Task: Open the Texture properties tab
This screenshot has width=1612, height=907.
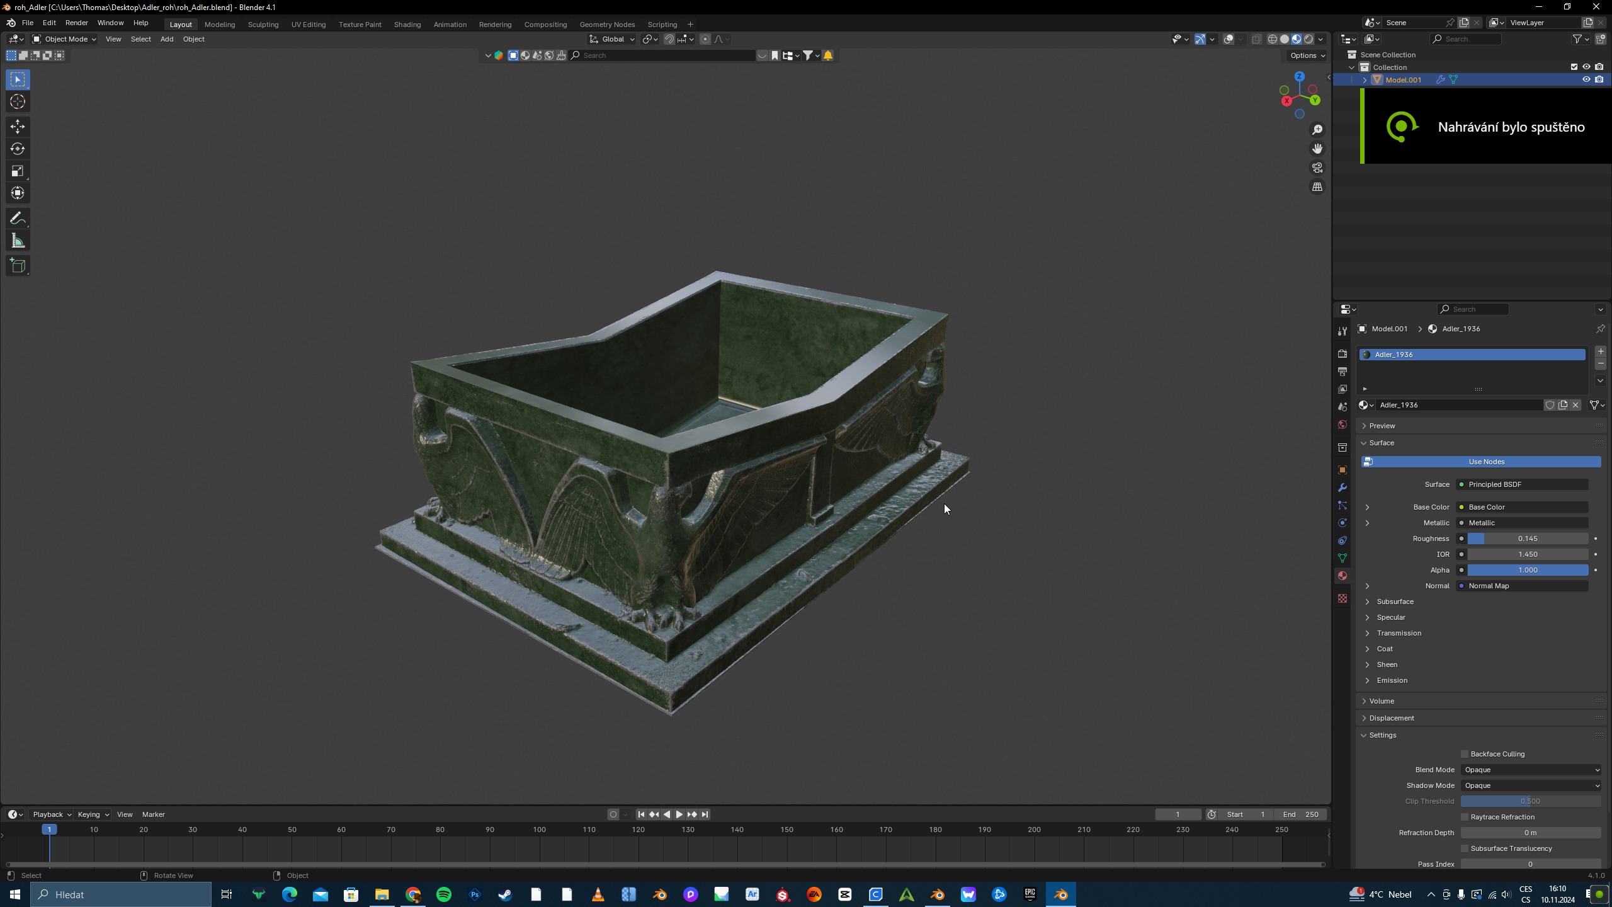Action: (x=1342, y=598)
